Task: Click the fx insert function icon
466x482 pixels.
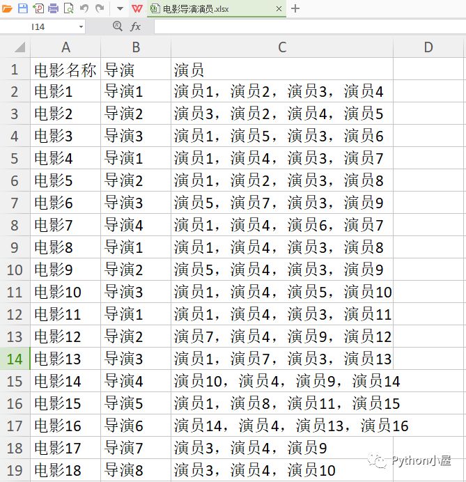Action: 136,26
